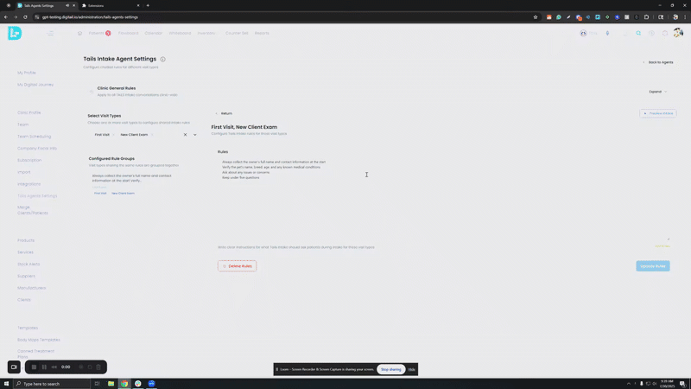Open the search icon in the app header

click(x=638, y=33)
